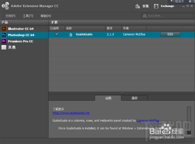Open the 工具(T) menu

click(28, 16)
